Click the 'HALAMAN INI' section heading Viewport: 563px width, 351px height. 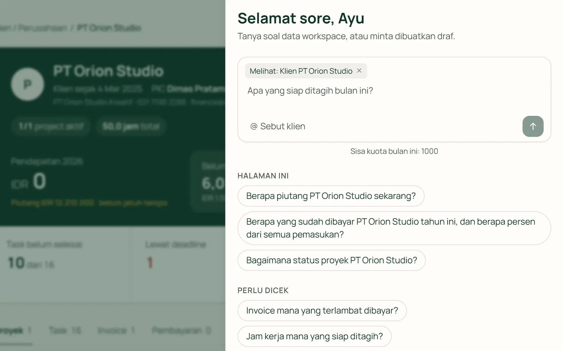[263, 176]
